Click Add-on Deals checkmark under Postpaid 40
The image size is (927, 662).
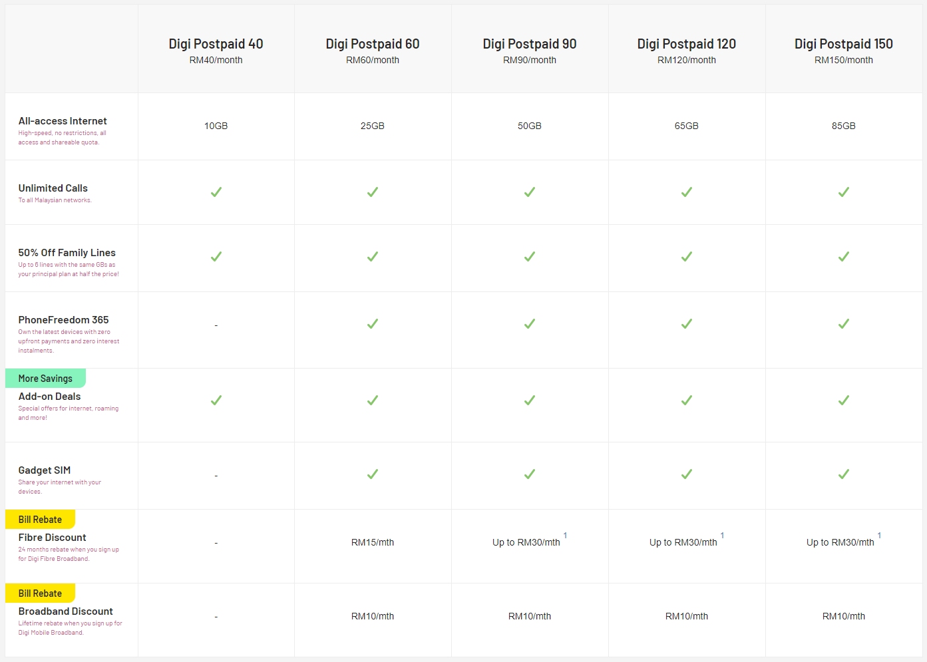tap(216, 401)
